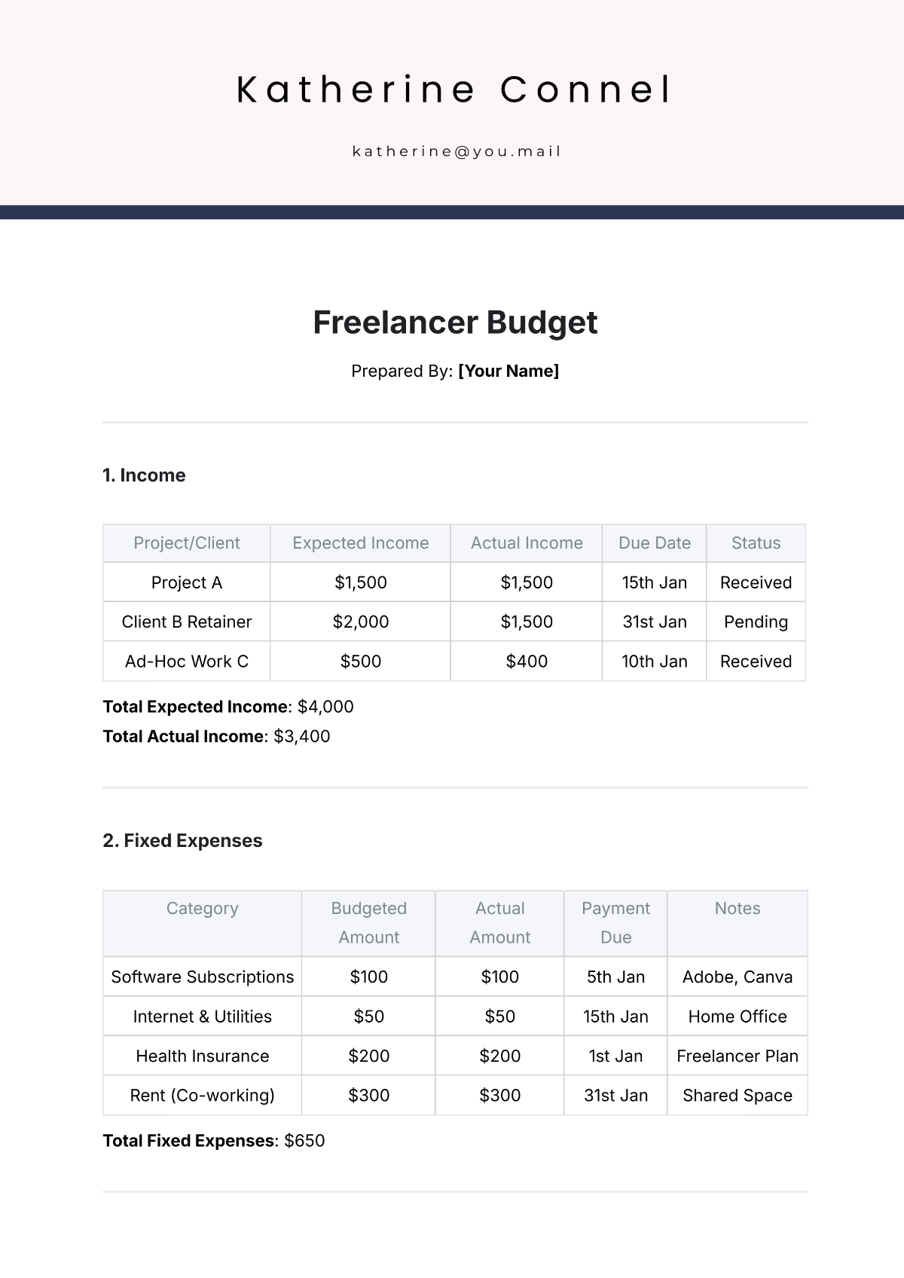Select the Ad-Hoc Work C actual income $400

point(527,662)
